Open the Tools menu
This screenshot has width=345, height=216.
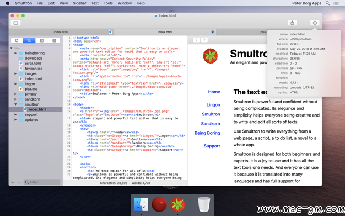[108, 3]
